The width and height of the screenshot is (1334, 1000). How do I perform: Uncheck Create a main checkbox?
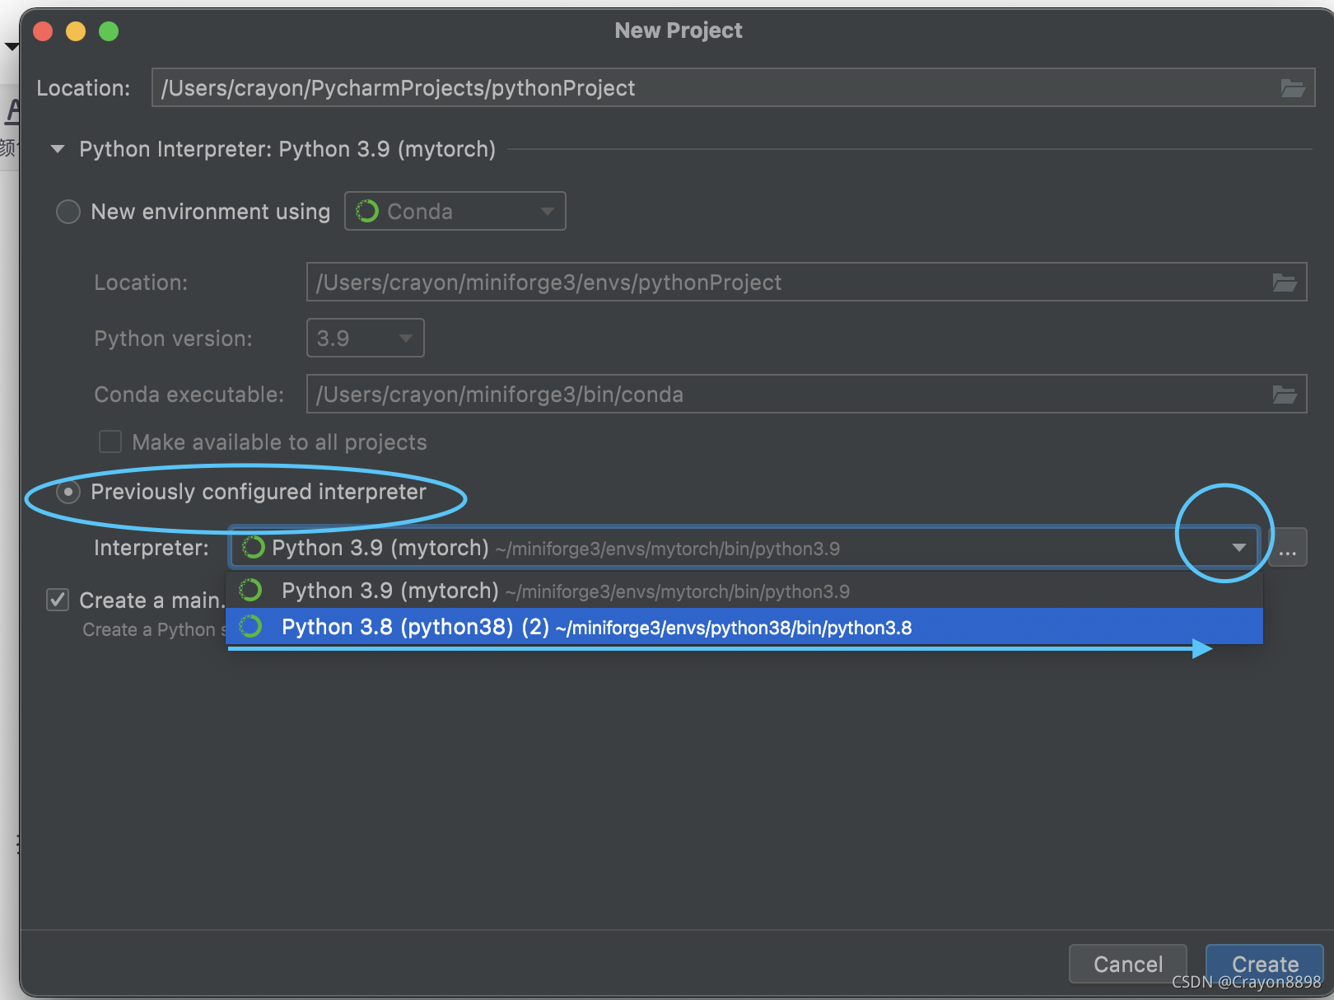56,600
